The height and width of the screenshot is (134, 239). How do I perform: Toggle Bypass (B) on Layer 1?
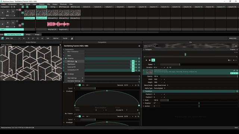coord(8,23)
